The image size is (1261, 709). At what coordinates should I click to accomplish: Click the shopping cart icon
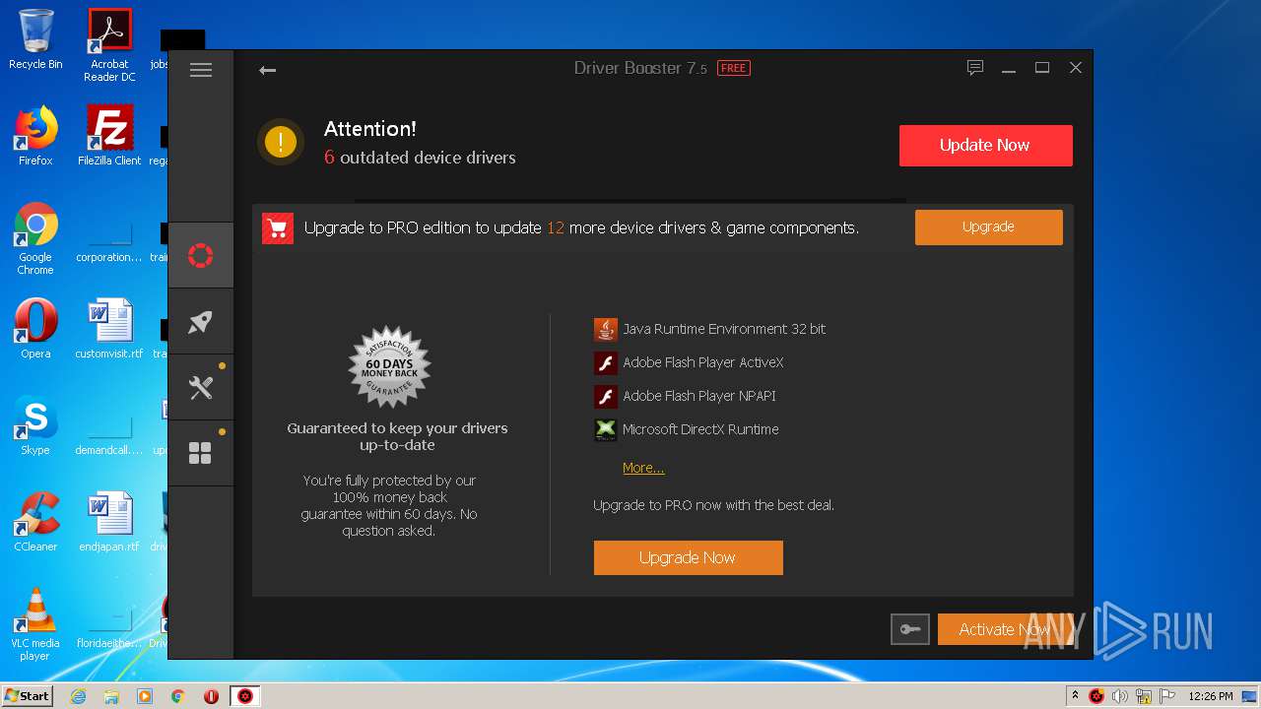[x=278, y=228]
